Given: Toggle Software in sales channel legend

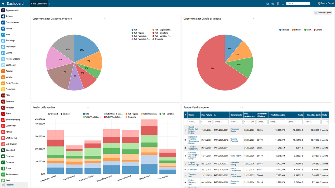Looking at the screenshot, I should [297, 30].
